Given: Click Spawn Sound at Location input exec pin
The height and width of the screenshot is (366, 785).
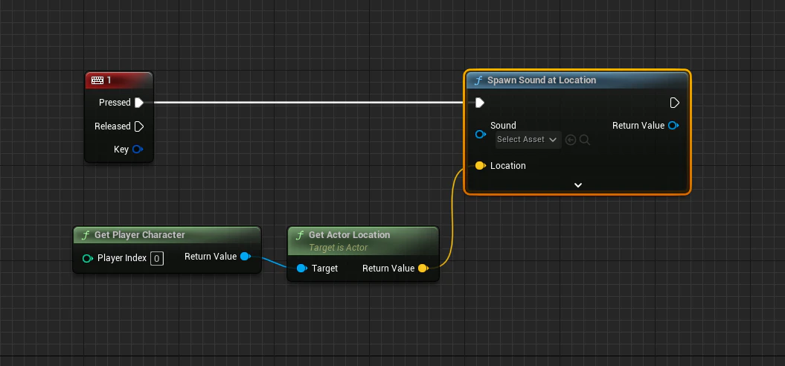Looking at the screenshot, I should point(480,103).
